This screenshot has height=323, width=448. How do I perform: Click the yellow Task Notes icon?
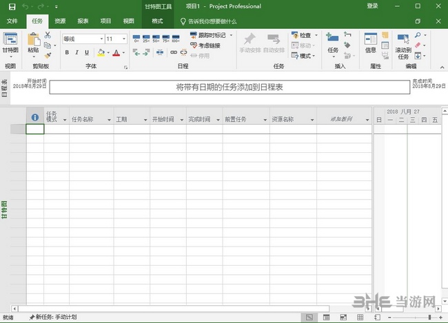click(x=385, y=35)
